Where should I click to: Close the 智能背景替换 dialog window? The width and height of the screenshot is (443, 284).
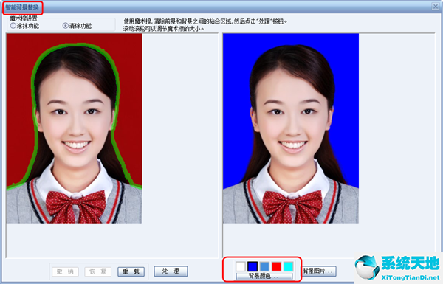click(436, 7)
